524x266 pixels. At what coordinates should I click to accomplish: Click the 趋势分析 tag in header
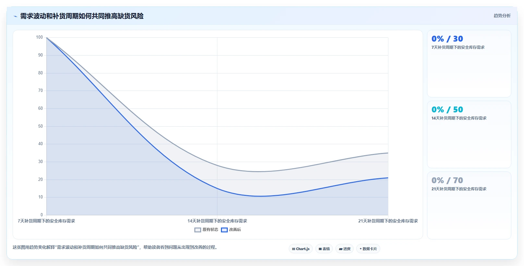pyautogui.click(x=502, y=16)
